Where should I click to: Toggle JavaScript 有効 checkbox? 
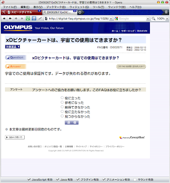point(29,179)
